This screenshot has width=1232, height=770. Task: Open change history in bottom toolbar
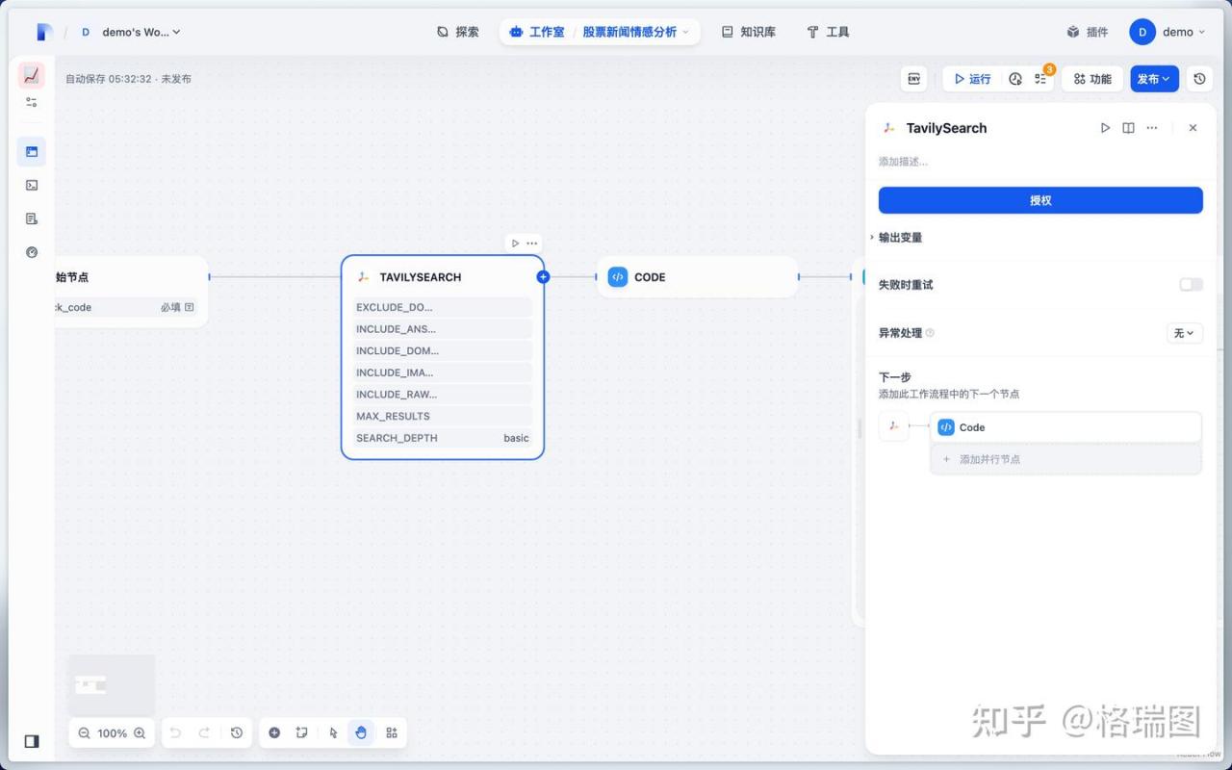tap(237, 733)
